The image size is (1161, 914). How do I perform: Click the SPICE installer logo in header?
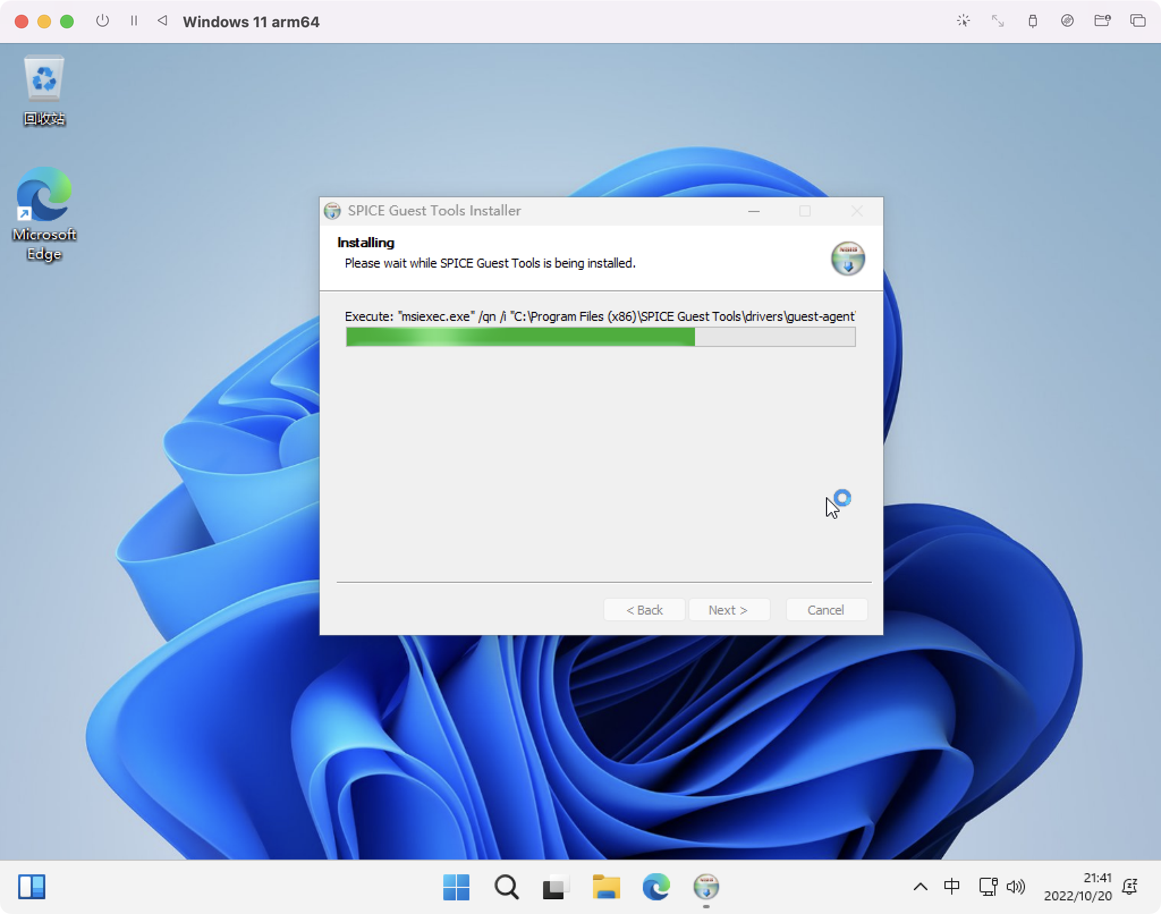click(x=848, y=259)
